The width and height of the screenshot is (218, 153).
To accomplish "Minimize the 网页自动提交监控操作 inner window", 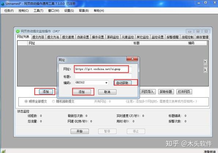I will (189, 31).
